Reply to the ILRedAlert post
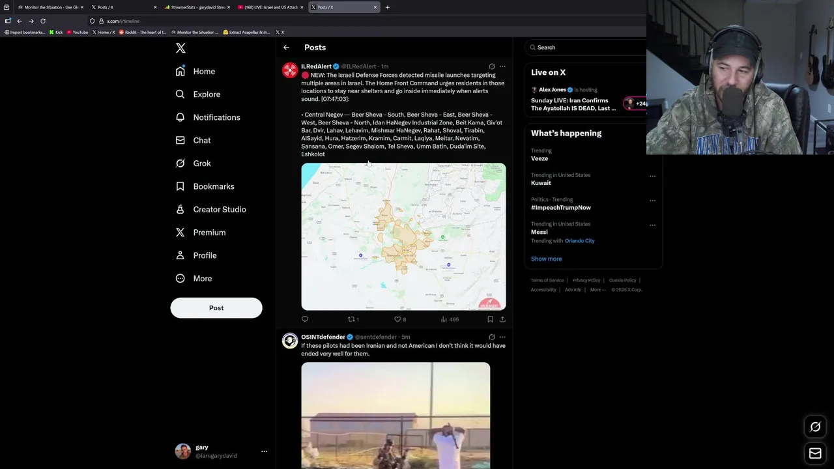 305,319
